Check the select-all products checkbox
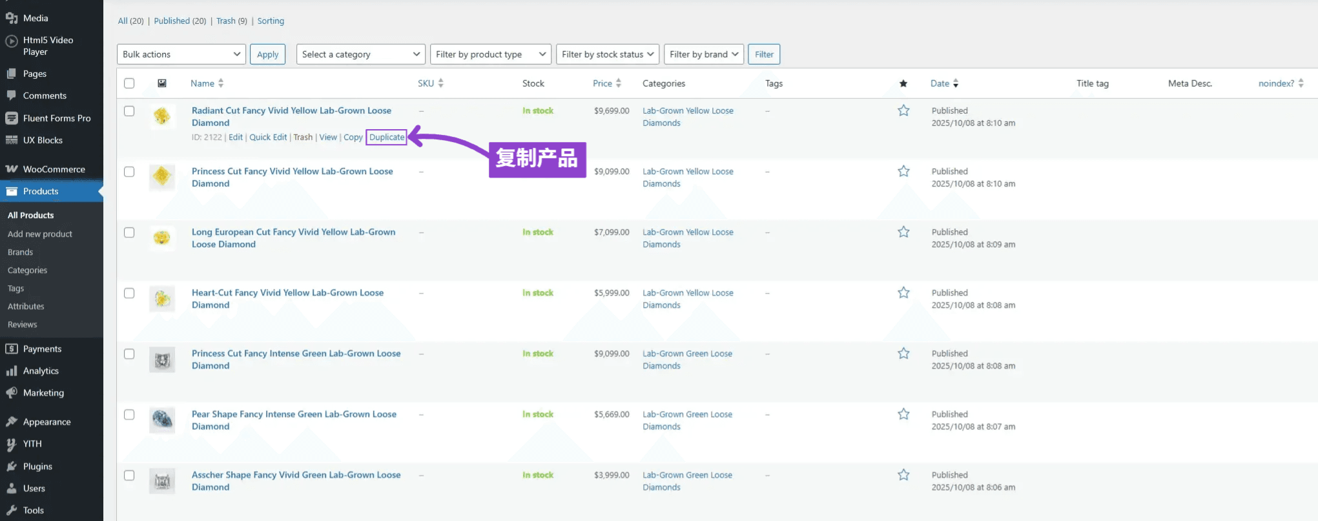 129,83
